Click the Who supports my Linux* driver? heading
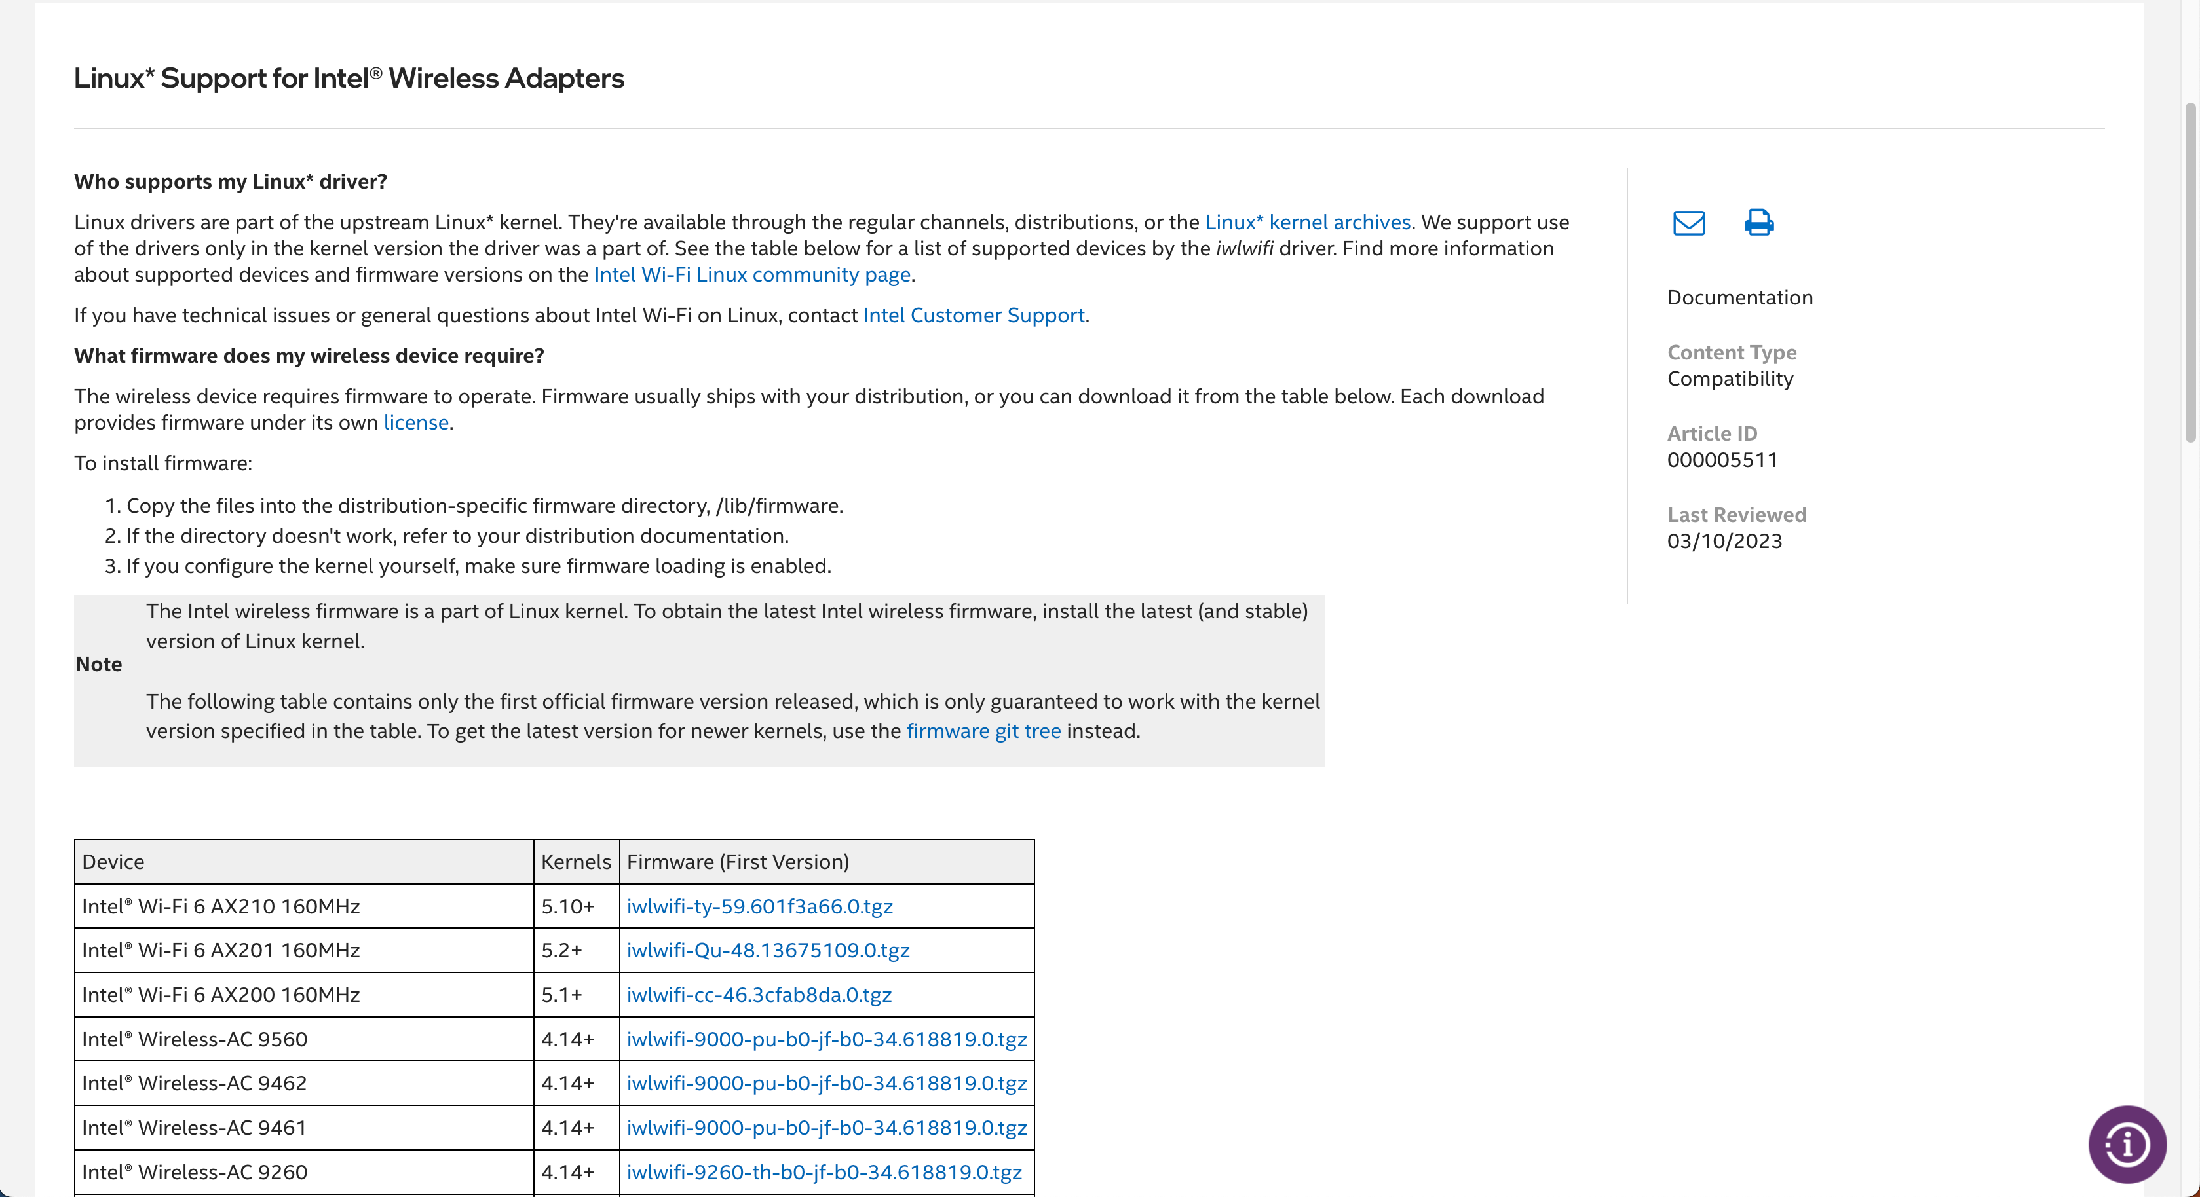 coord(231,182)
